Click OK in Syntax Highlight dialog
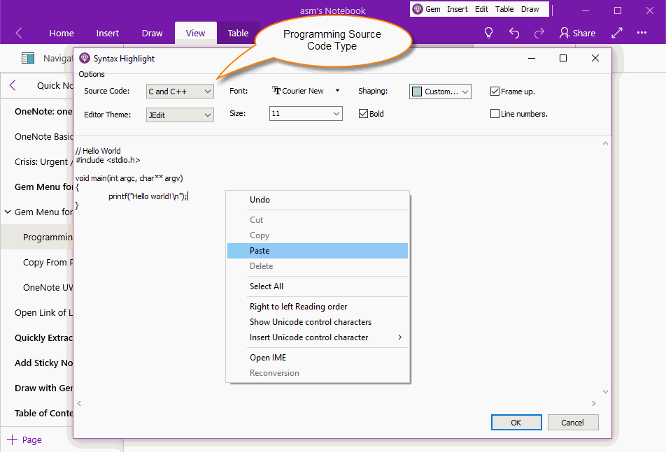 point(516,423)
